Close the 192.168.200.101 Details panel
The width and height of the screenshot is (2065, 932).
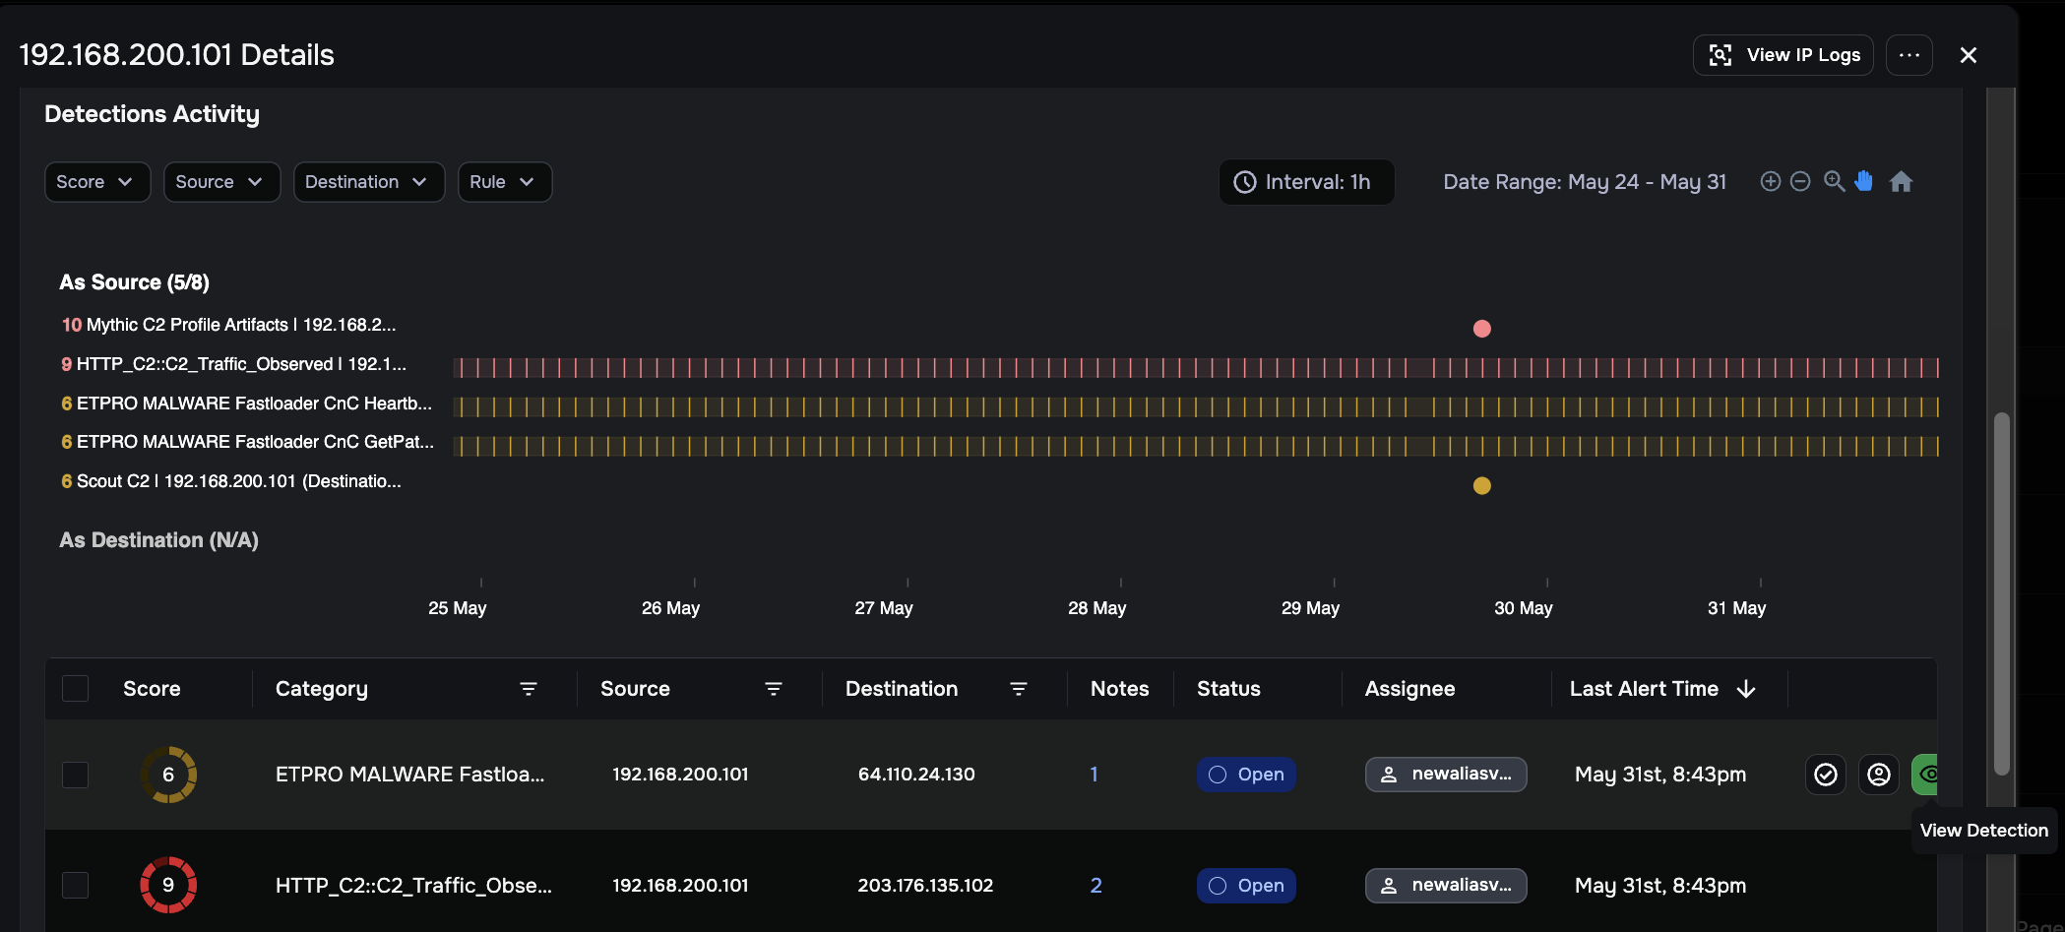1968,55
